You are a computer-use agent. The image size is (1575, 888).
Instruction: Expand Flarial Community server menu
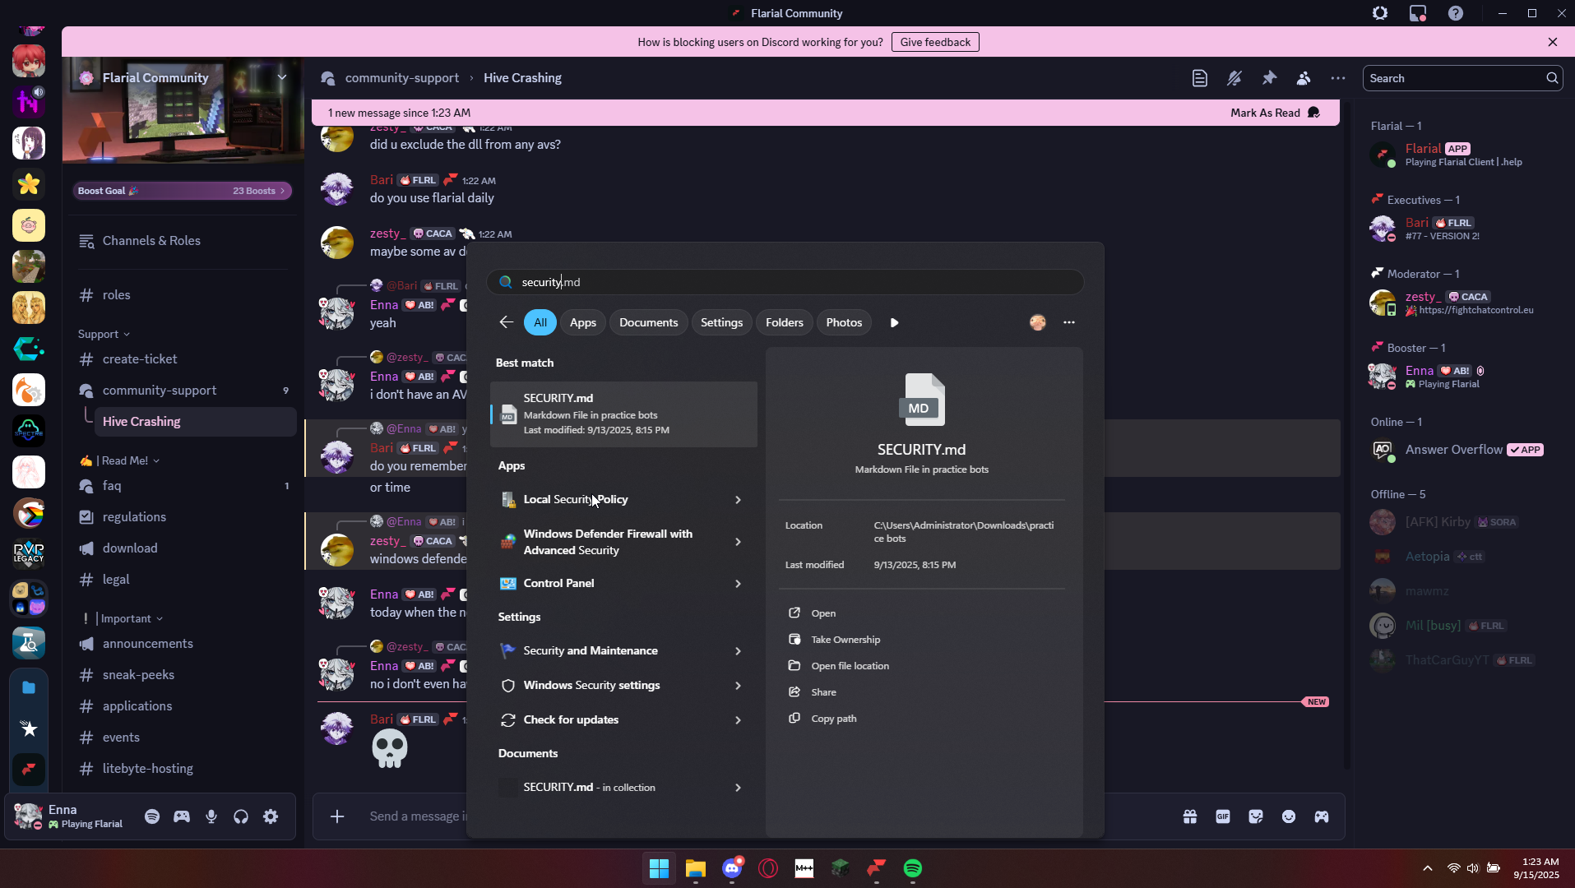point(282,77)
